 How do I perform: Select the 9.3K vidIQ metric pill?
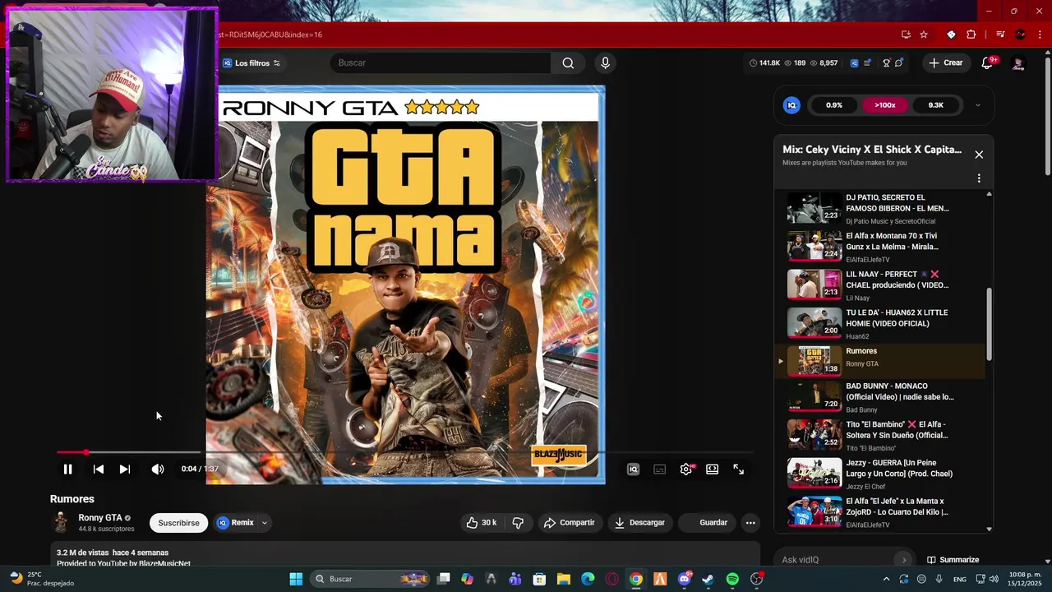tap(935, 105)
